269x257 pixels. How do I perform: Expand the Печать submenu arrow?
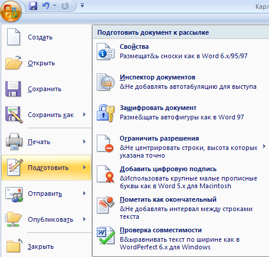pyautogui.click(x=84, y=141)
